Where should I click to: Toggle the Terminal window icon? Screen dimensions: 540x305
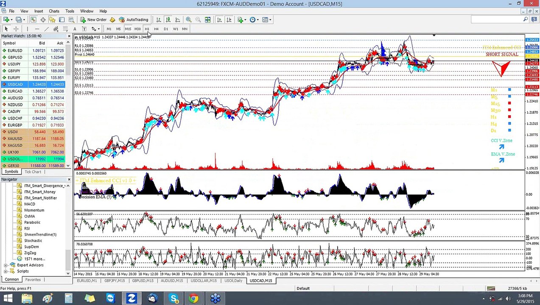62,19
